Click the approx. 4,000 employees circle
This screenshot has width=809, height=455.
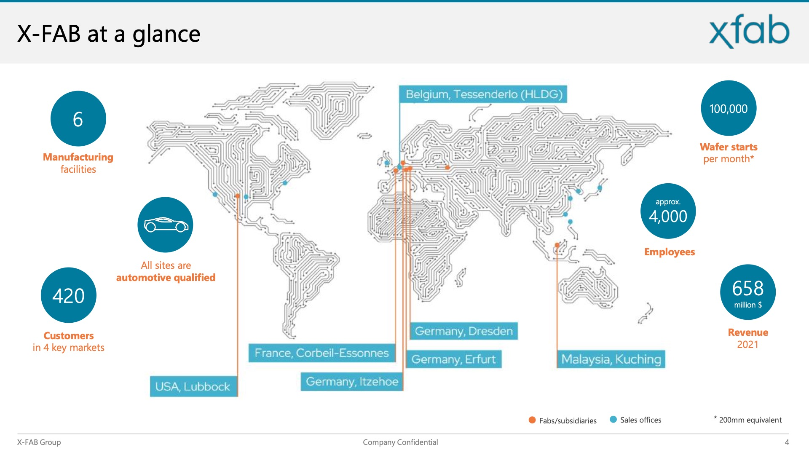point(668,211)
